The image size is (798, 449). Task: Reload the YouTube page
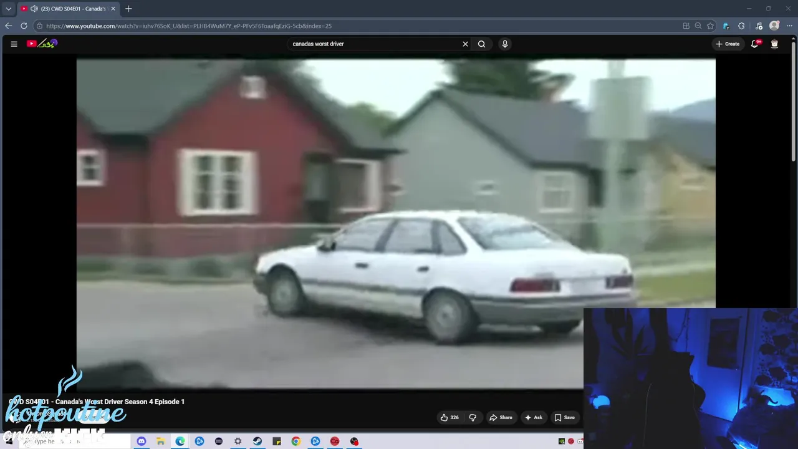point(24,26)
